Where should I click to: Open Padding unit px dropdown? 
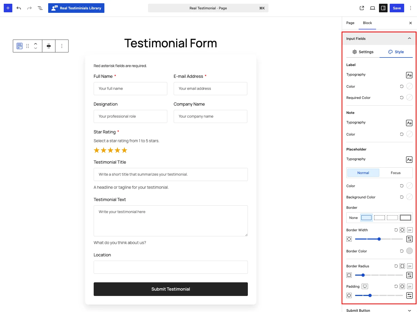click(410, 286)
